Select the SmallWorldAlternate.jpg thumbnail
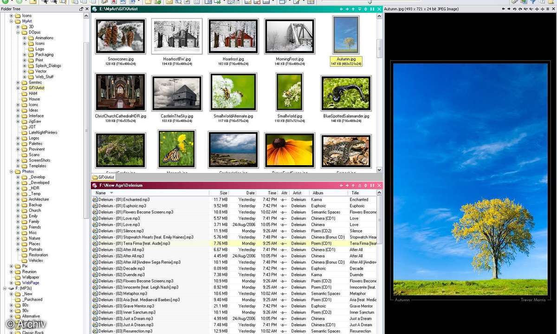 tap(233, 92)
